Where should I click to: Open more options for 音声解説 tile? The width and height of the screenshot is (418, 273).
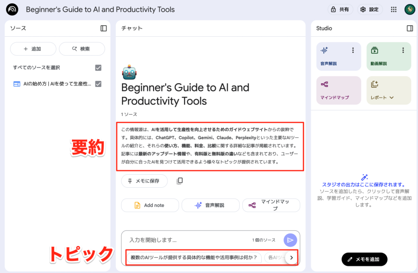pos(353,50)
